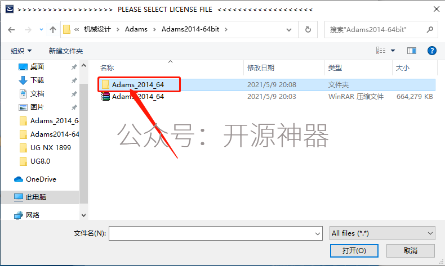
Task: Click the 取消 button
Action: click(411, 251)
